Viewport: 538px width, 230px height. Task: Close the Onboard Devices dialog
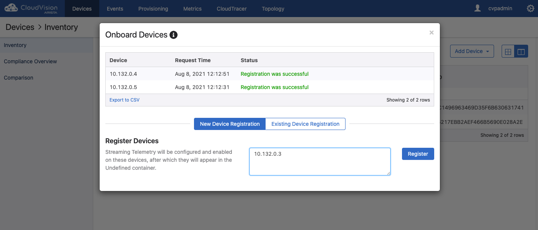(x=431, y=33)
